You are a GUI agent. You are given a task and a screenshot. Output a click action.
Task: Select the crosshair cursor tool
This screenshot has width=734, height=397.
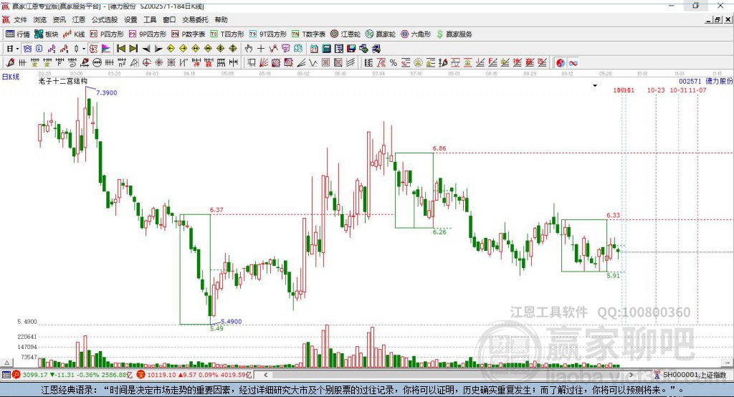coord(261,49)
